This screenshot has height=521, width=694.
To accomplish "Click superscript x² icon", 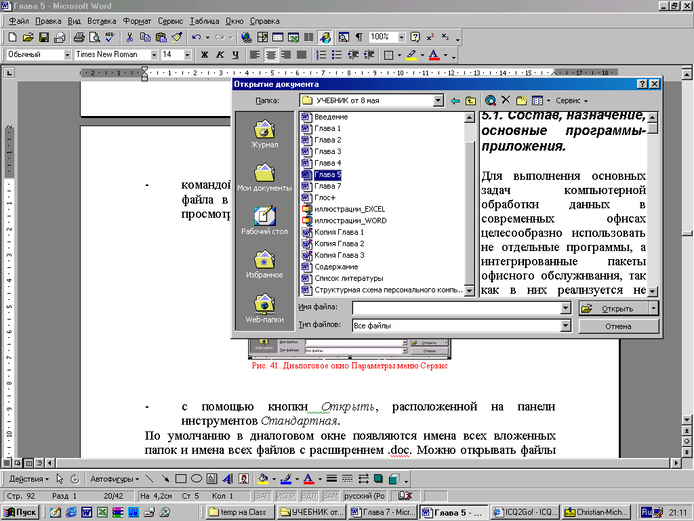I will pos(430,37).
